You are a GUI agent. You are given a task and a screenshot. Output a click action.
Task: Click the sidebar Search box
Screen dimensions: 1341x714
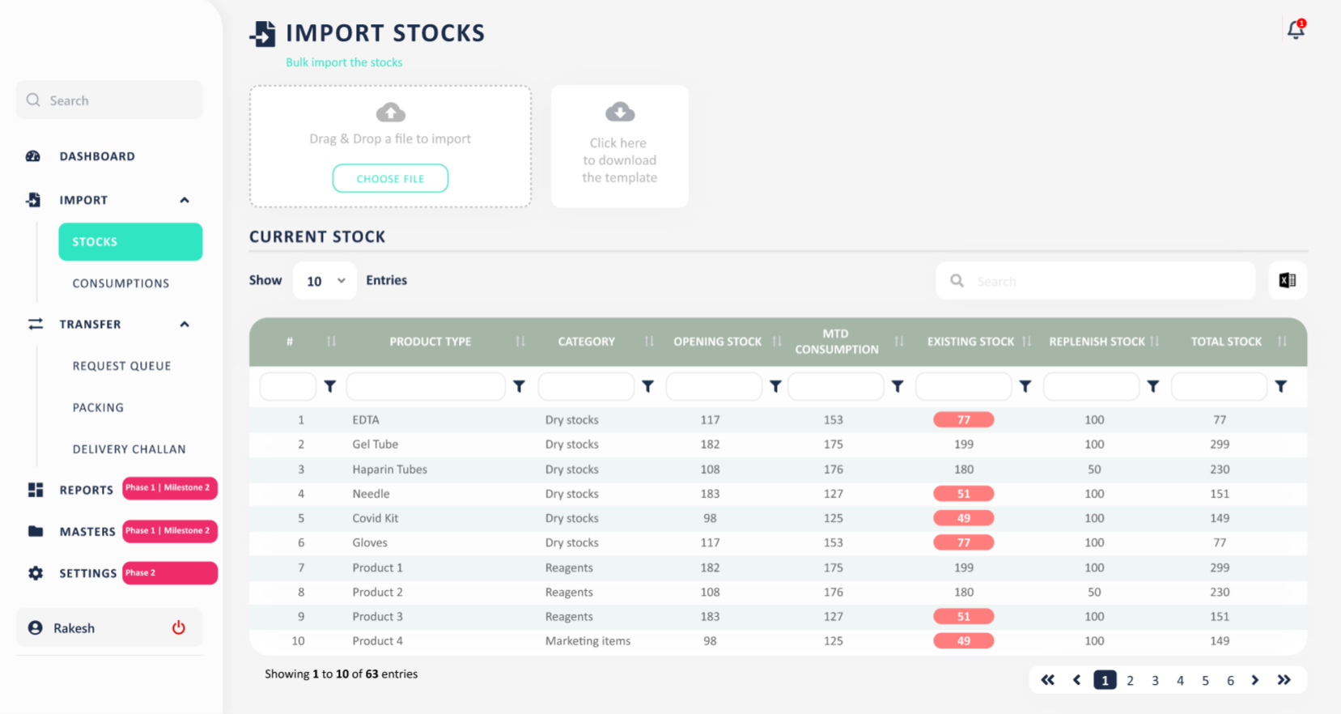click(109, 100)
